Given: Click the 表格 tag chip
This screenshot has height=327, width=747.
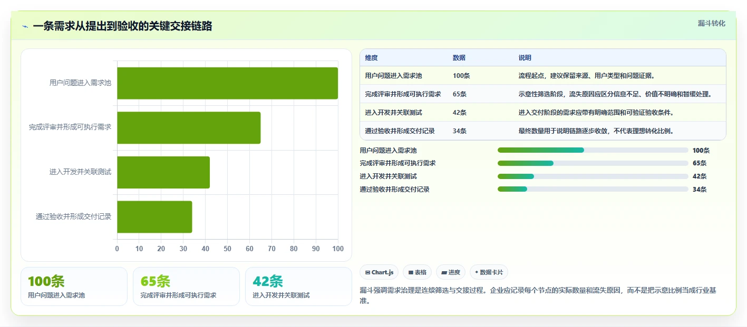Looking at the screenshot, I should tap(417, 272).
